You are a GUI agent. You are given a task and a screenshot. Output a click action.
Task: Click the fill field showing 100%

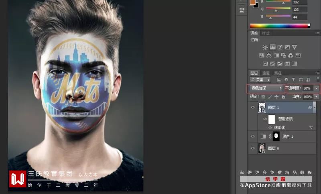pyautogui.click(x=308, y=97)
